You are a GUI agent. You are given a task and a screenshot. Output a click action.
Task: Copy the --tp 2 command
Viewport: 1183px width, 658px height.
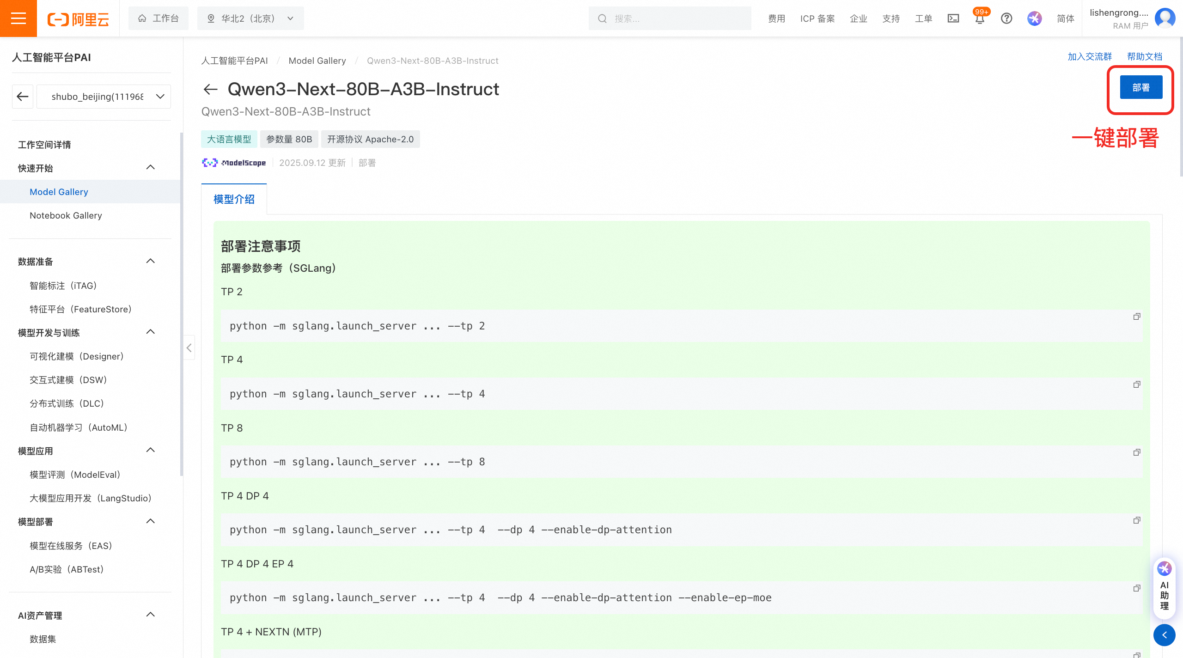tap(1136, 317)
